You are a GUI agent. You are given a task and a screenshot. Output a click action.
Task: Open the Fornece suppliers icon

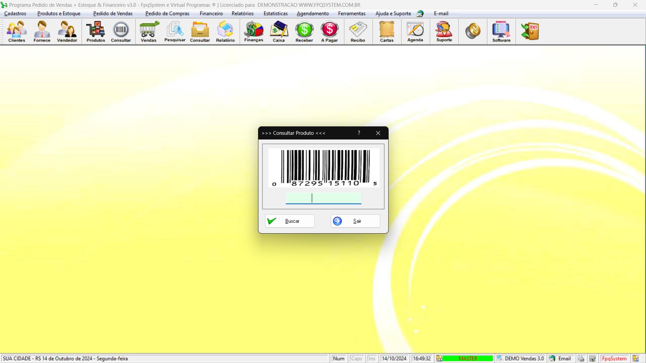tap(42, 32)
